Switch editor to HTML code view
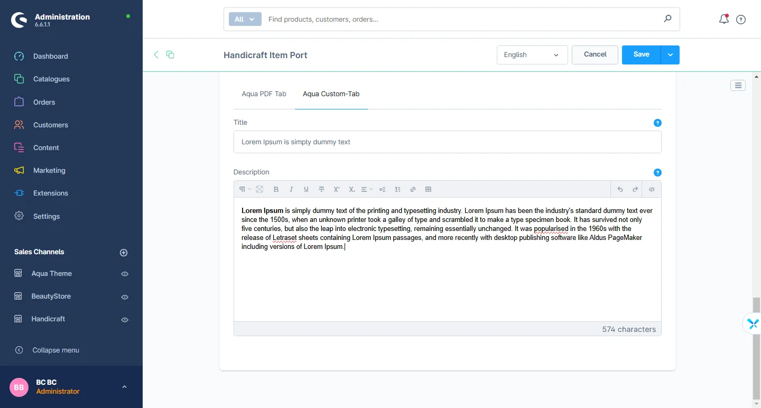Viewport: 761px width, 408px height. pos(652,189)
